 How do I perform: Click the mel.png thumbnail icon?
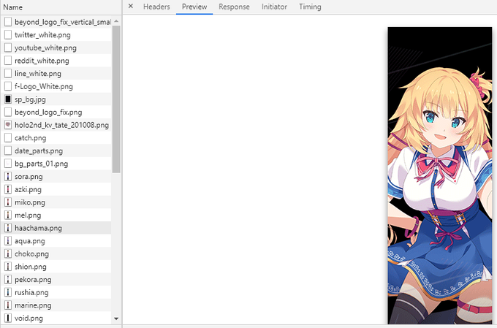point(8,216)
